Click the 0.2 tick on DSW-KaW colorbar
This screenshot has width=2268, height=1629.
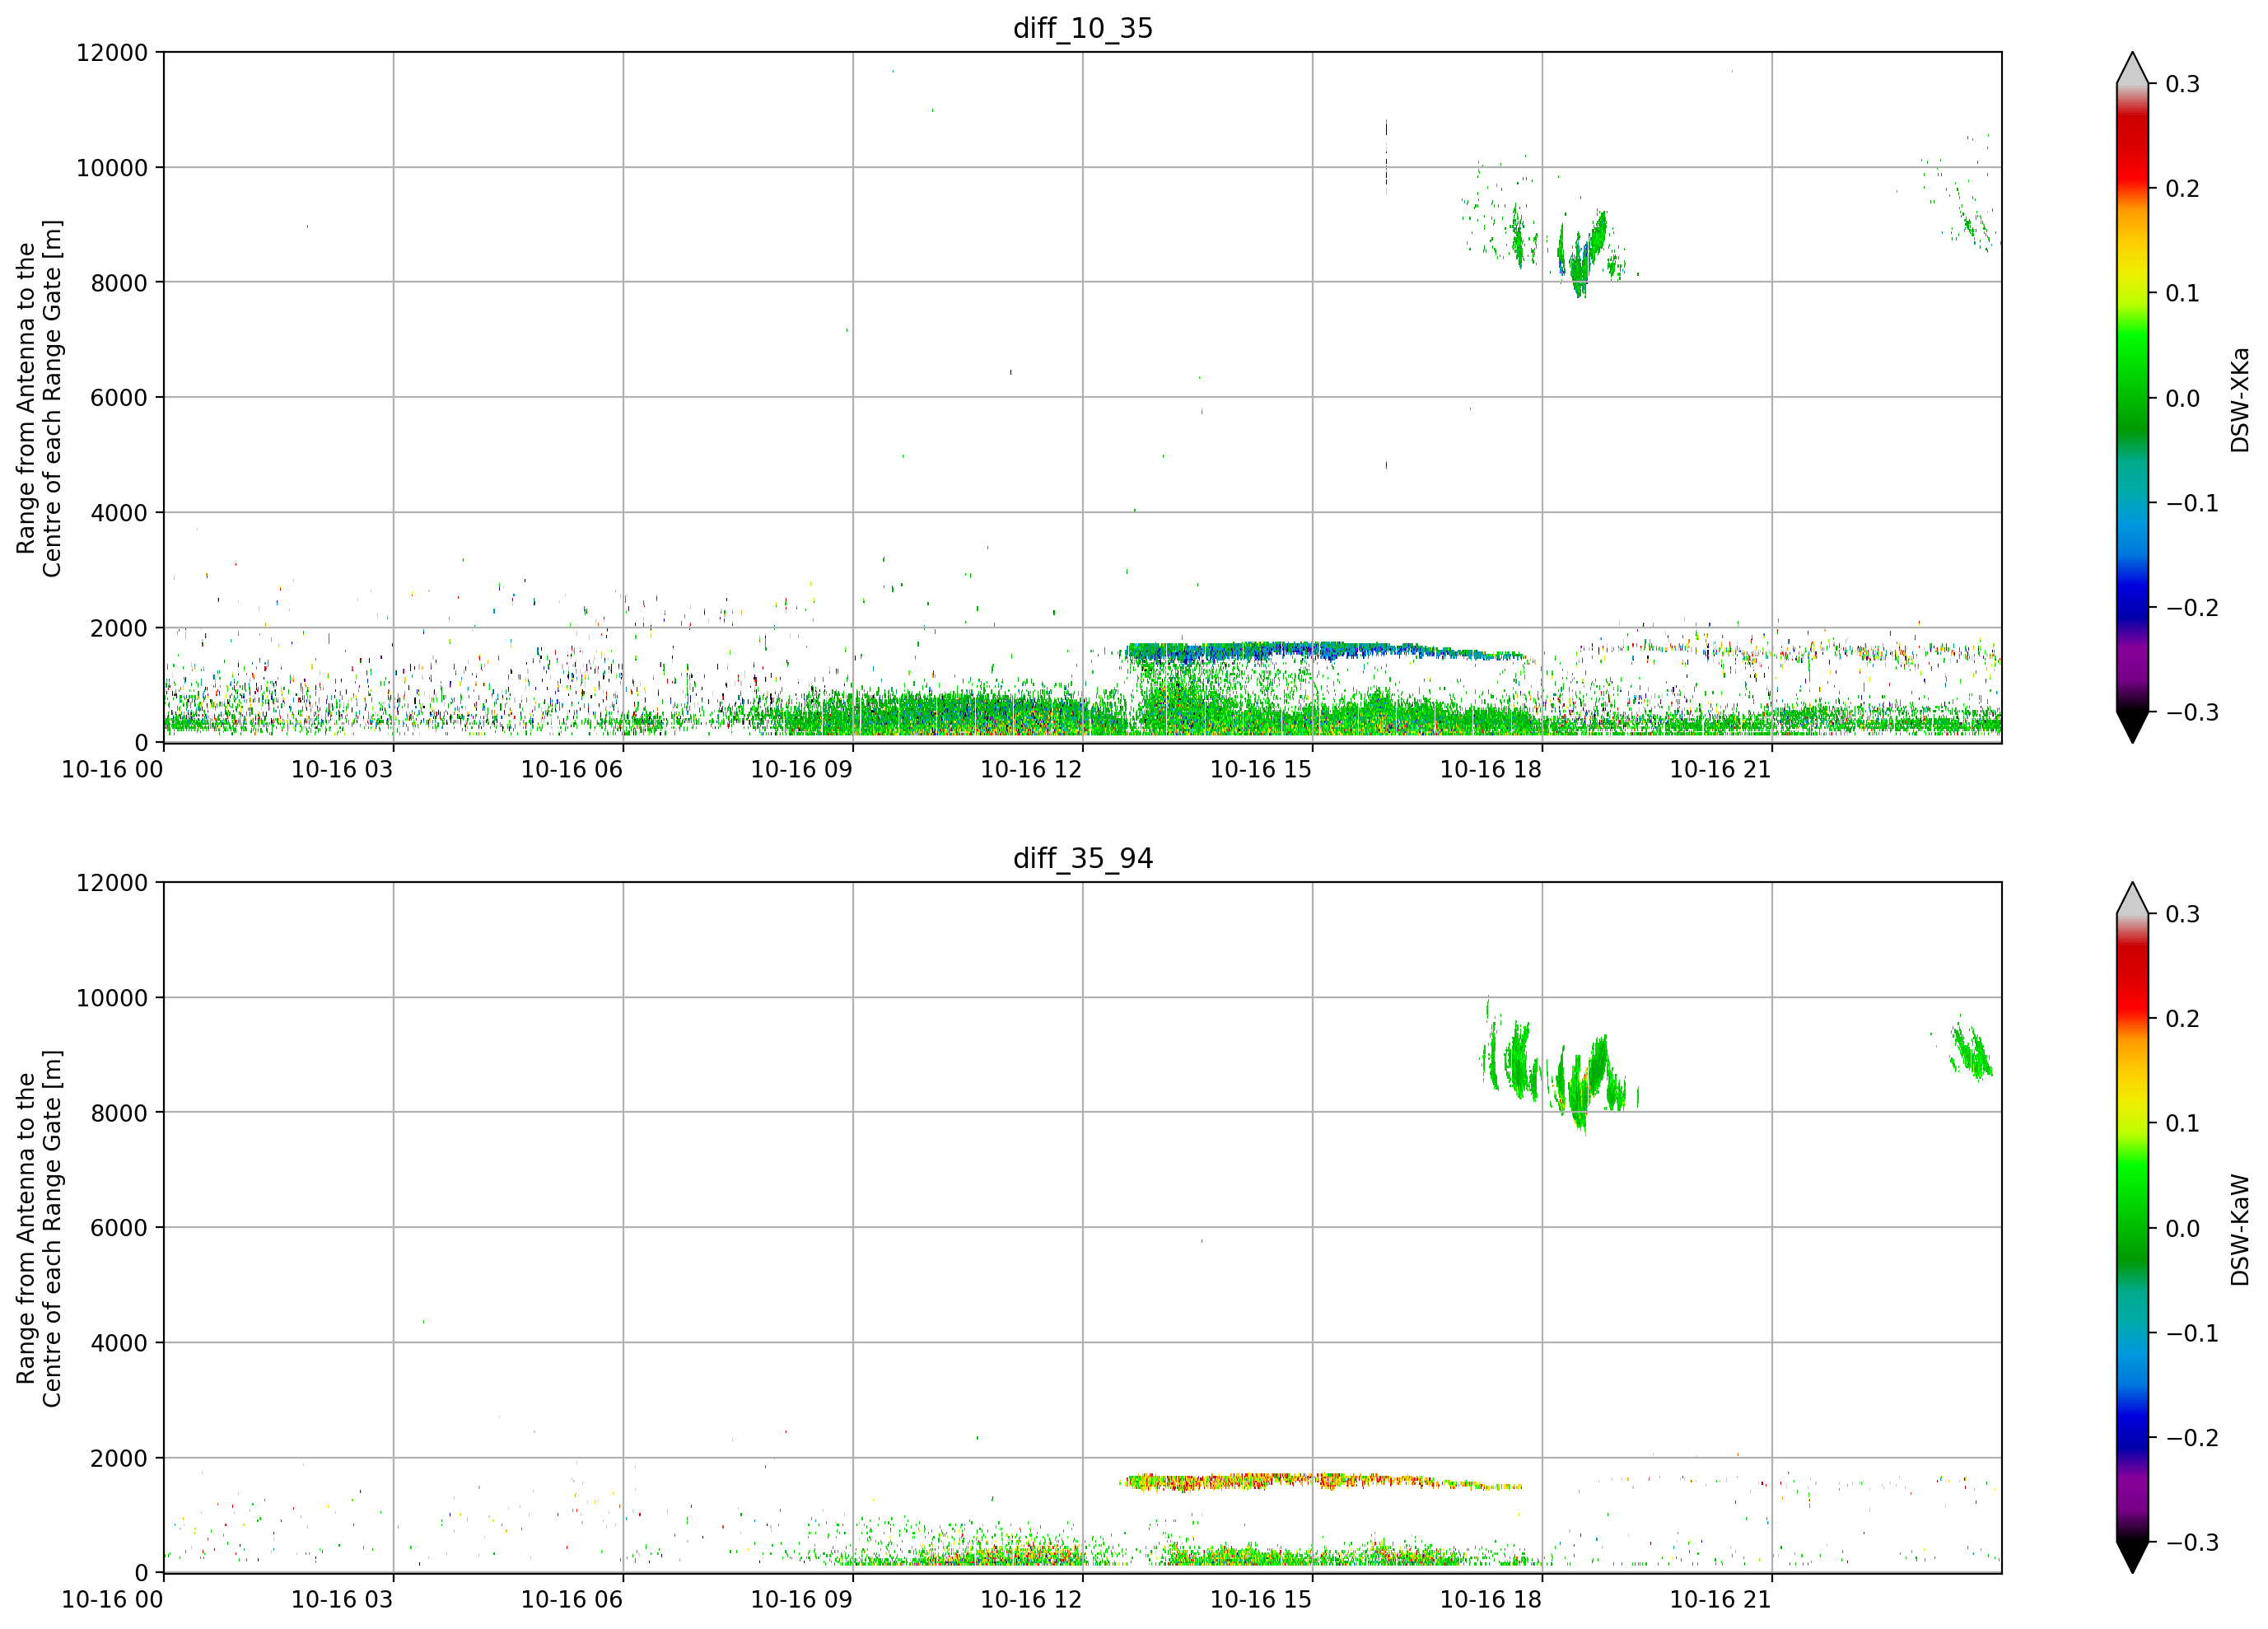tap(2183, 1018)
